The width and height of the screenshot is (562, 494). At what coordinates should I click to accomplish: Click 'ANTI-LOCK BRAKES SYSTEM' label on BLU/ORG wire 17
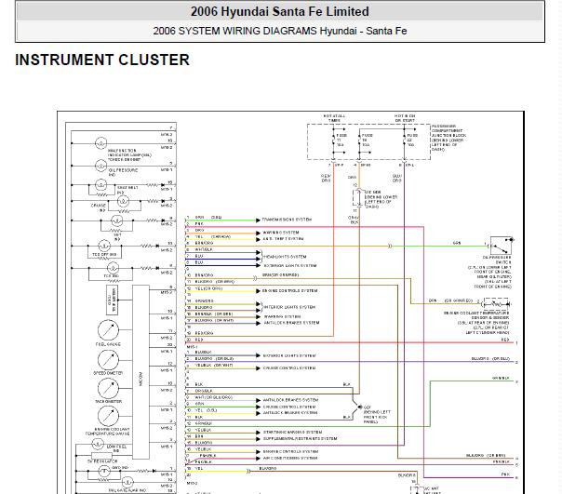[291, 323]
